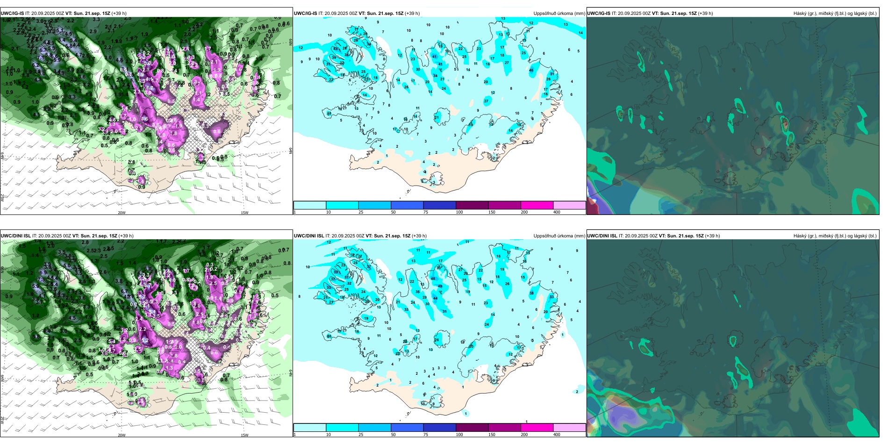Image resolution: width=888 pixels, height=444 pixels.
Task: Click the cyan 10–25 swatch in IG-IS legend
Action: pos(342,205)
